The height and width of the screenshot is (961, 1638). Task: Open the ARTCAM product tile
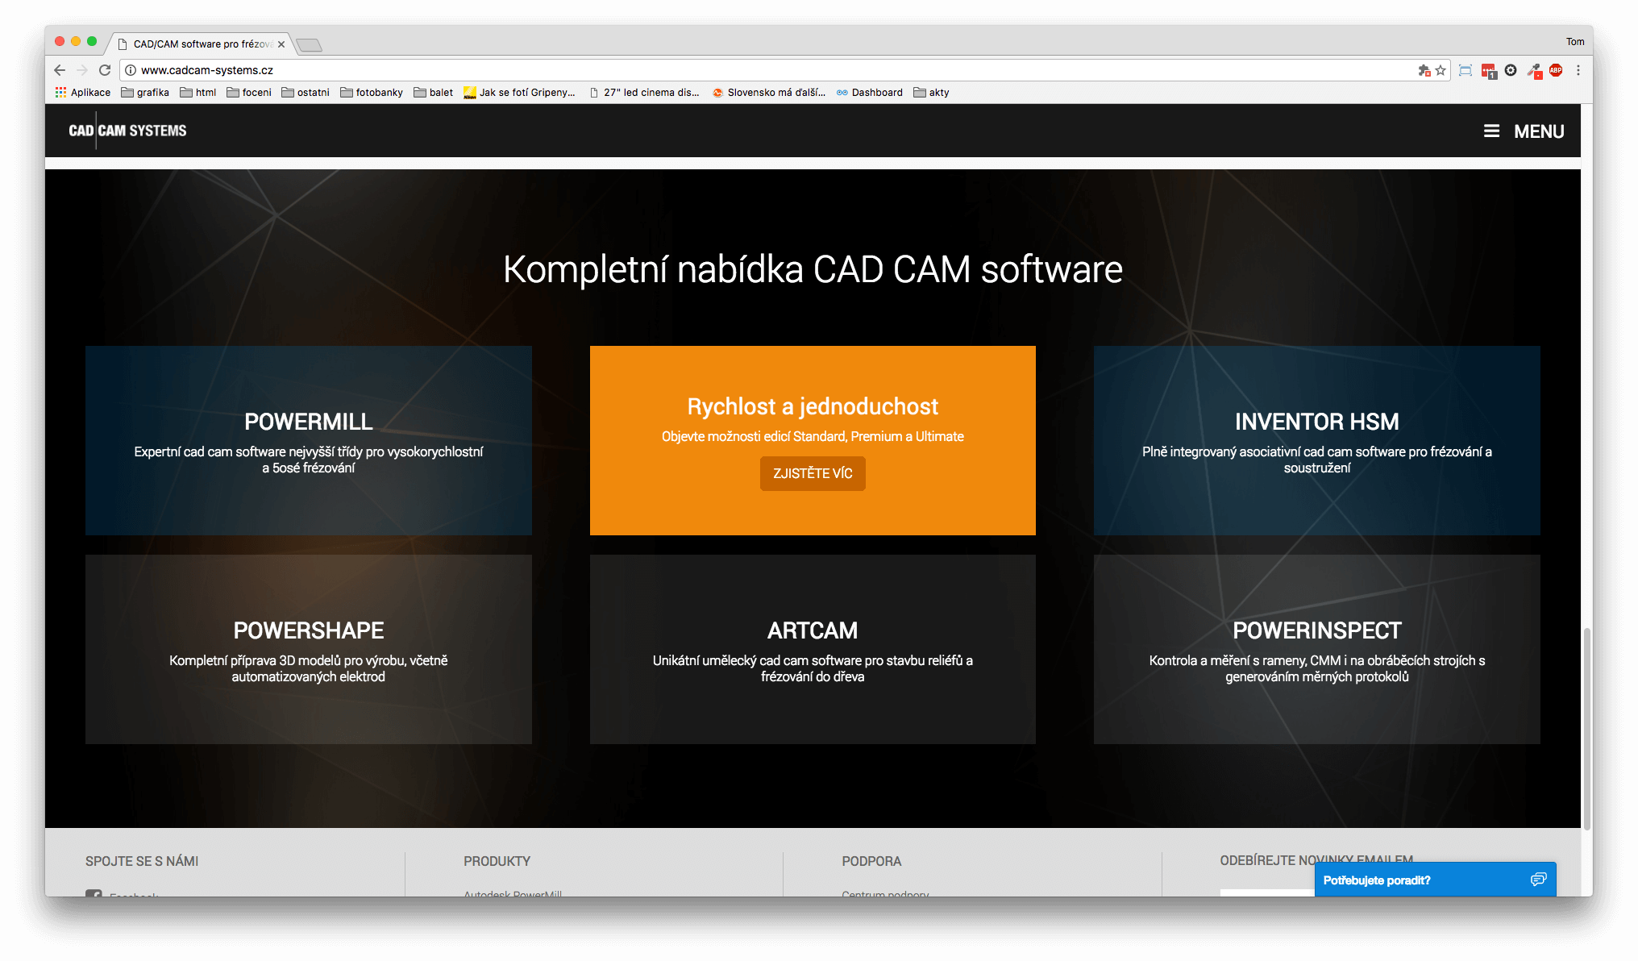(813, 649)
